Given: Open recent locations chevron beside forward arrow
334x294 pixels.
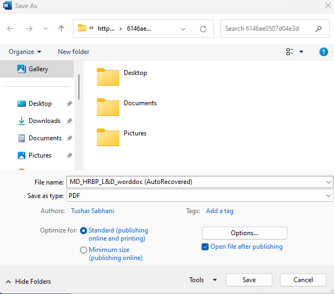Looking at the screenshot, I should pos(45,29).
